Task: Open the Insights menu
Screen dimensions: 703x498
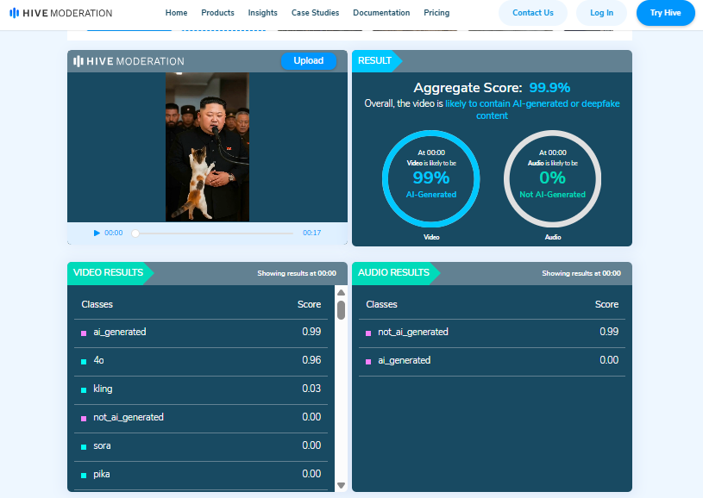Action: pos(263,13)
